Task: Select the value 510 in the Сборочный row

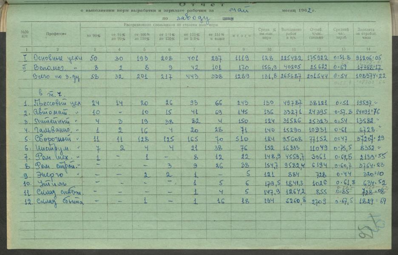Action: [241, 139]
